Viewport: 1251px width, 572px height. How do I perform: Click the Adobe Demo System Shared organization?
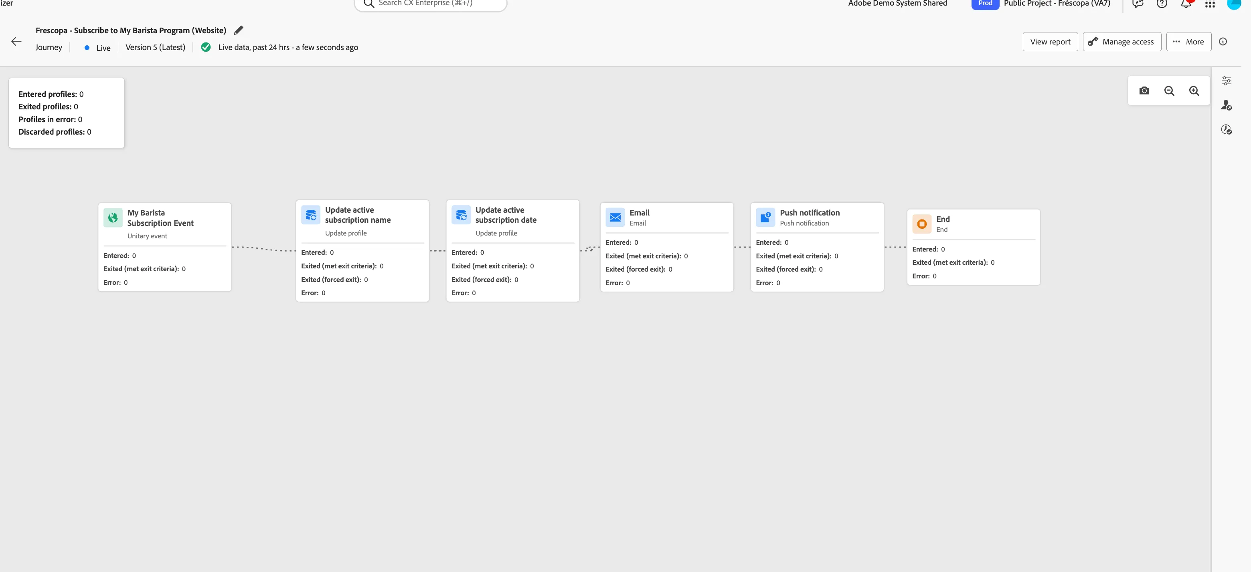[x=897, y=3]
